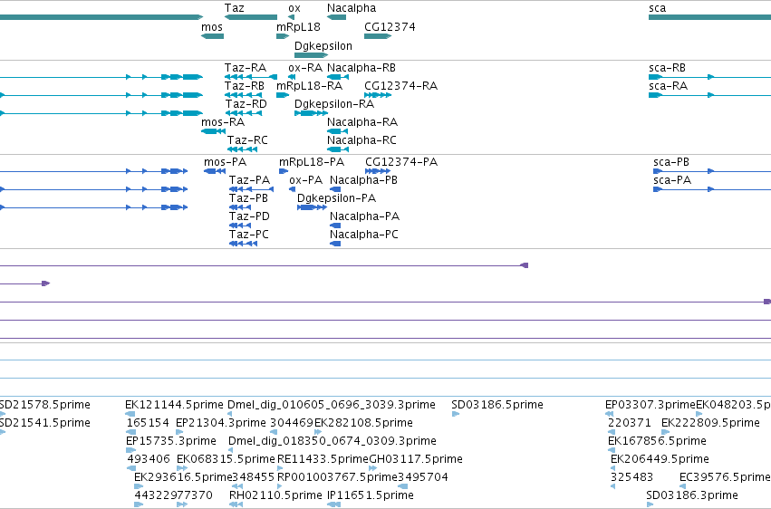Image resolution: width=771 pixels, height=509 pixels.
Task: Select the mos-PA protein feature
Action: (x=215, y=171)
